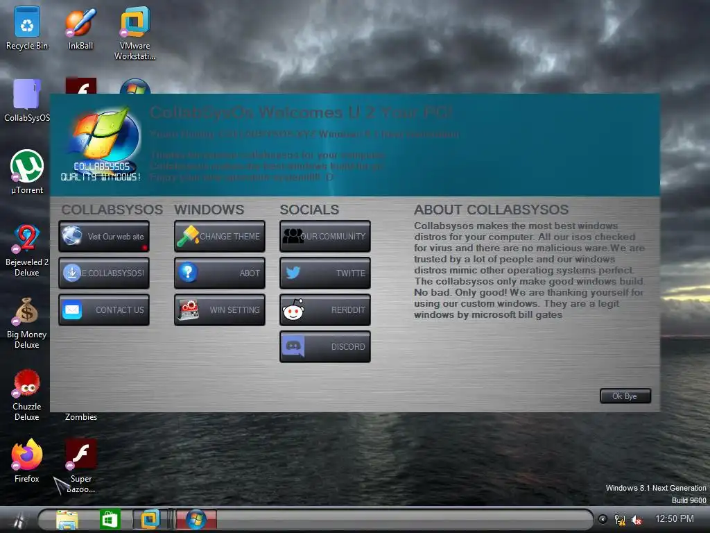Launch Firefox from the desktop

click(27, 461)
